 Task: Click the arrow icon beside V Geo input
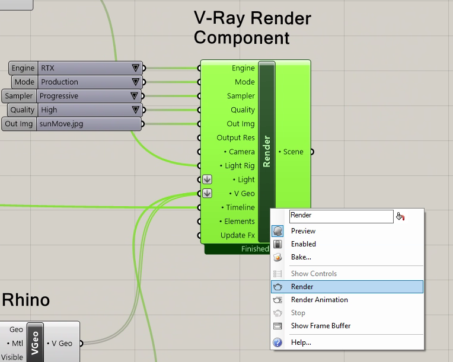[207, 193]
